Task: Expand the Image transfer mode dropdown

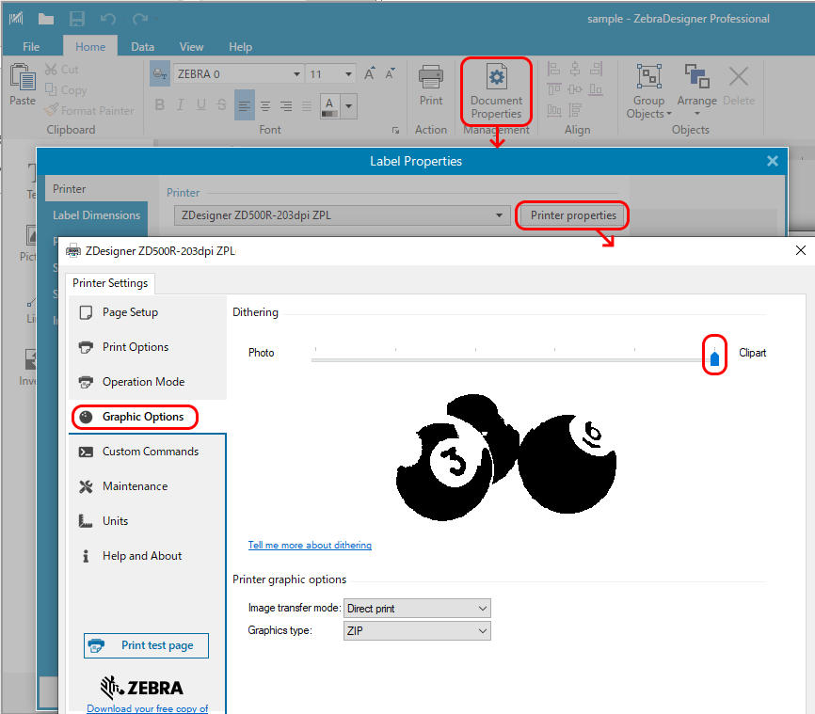Action: 417,609
